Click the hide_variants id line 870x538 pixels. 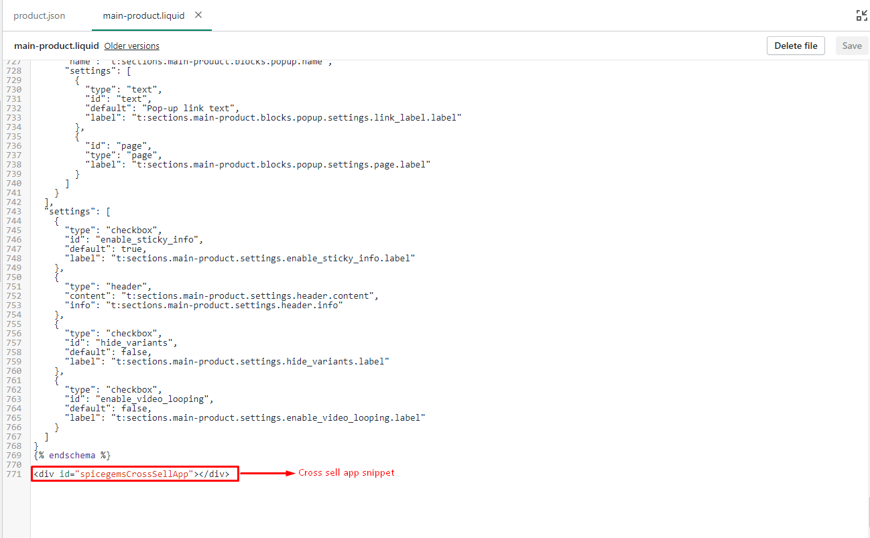(x=120, y=343)
